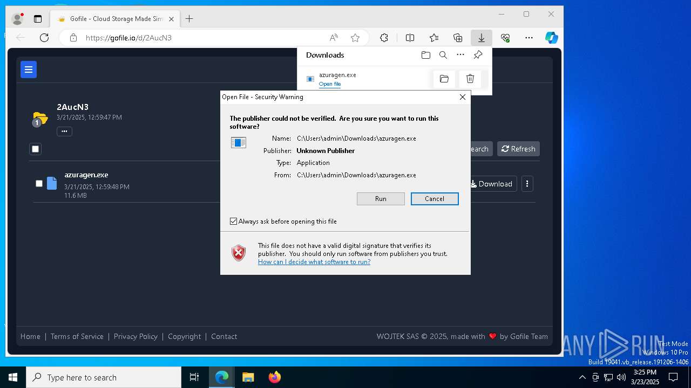Image resolution: width=691 pixels, height=388 pixels.
Task: Open the Favorites list icon
Action: coord(434,38)
